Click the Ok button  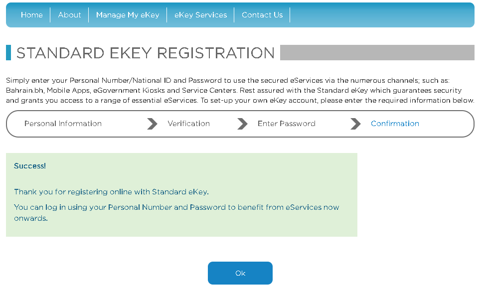click(x=240, y=273)
